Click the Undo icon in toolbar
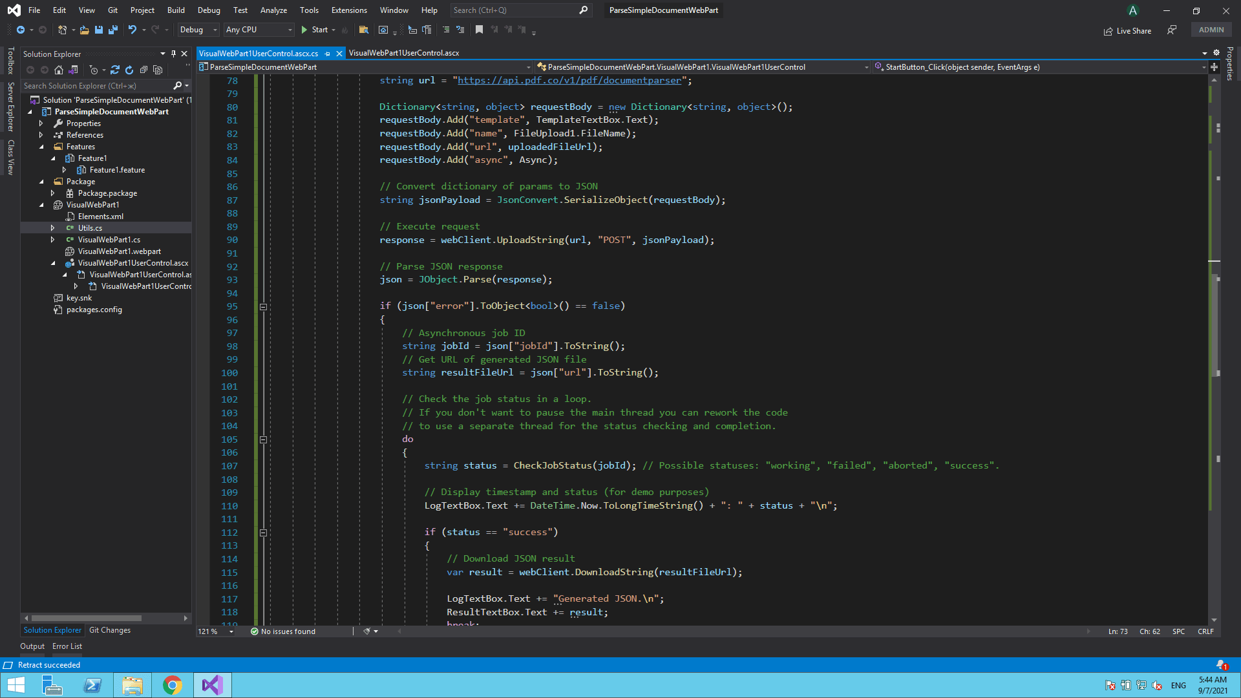 click(x=133, y=30)
